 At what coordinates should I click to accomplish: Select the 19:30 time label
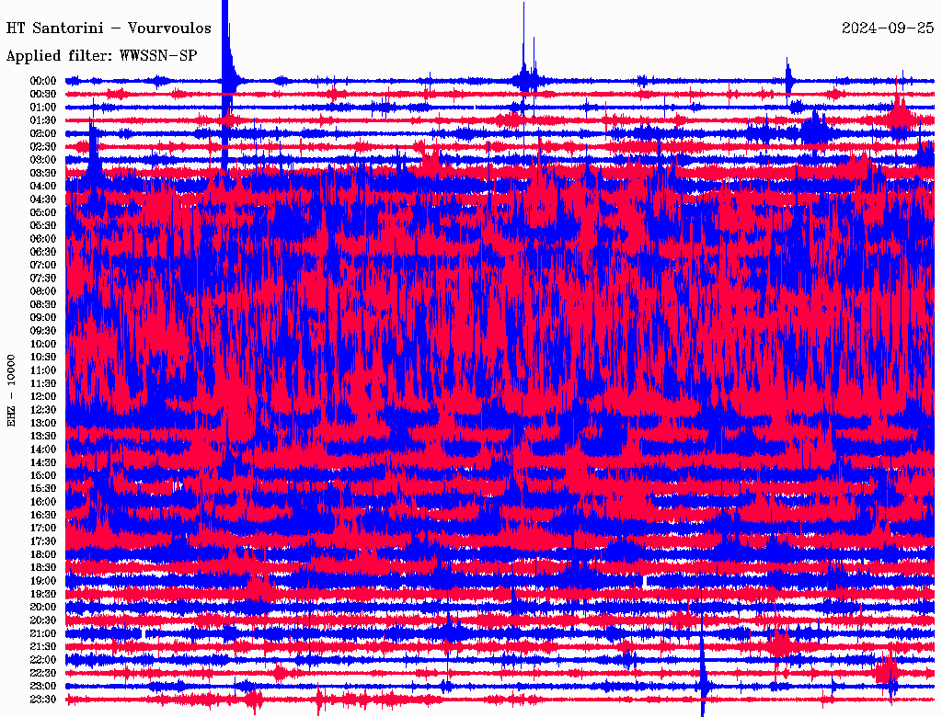click(x=43, y=594)
